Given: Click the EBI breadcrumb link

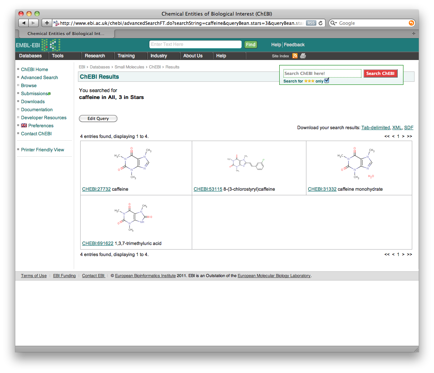Looking at the screenshot, I should (x=82, y=67).
